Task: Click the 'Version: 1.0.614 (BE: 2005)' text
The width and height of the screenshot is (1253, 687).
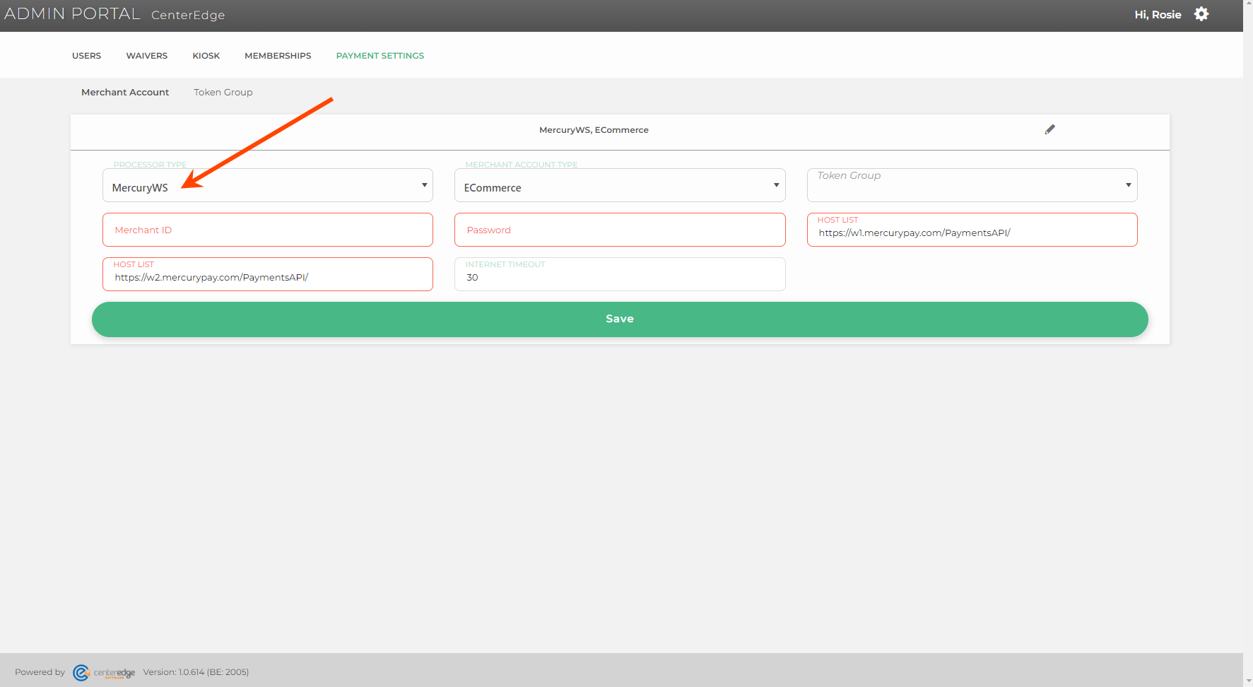Action: pyautogui.click(x=196, y=672)
